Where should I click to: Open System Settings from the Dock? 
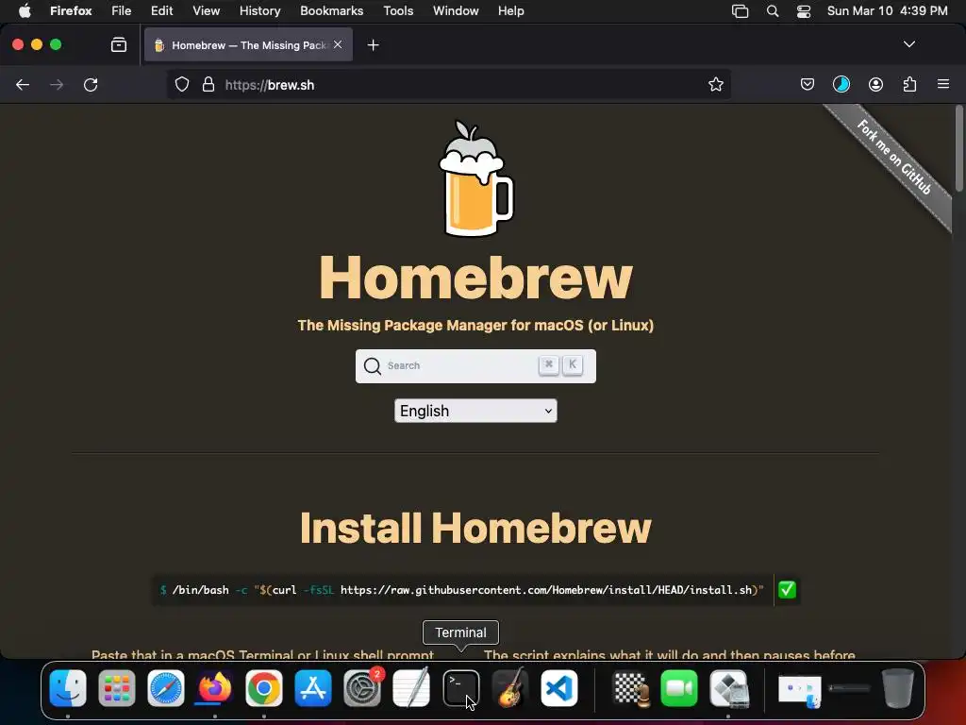(x=362, y=688)
